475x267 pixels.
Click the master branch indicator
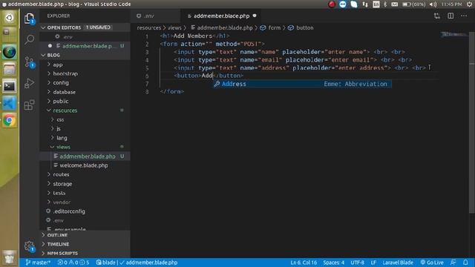click(38, 263)
